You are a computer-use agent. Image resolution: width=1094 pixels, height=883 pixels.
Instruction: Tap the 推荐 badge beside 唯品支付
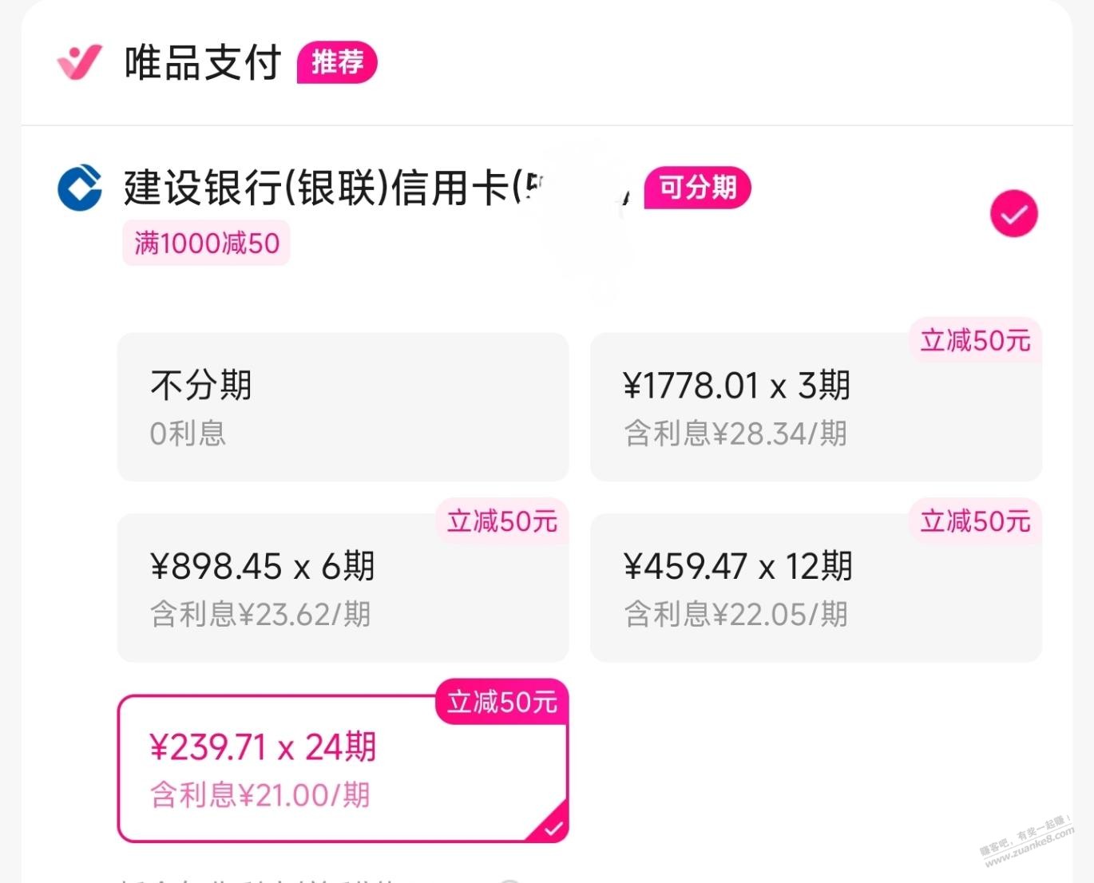tap(337, 62)
